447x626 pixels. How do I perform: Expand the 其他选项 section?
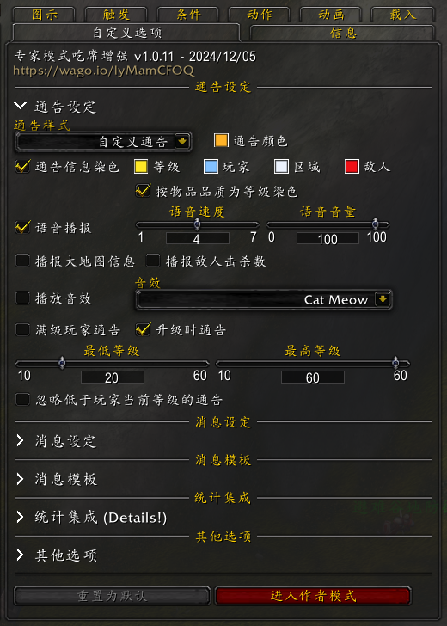[56, 555]
